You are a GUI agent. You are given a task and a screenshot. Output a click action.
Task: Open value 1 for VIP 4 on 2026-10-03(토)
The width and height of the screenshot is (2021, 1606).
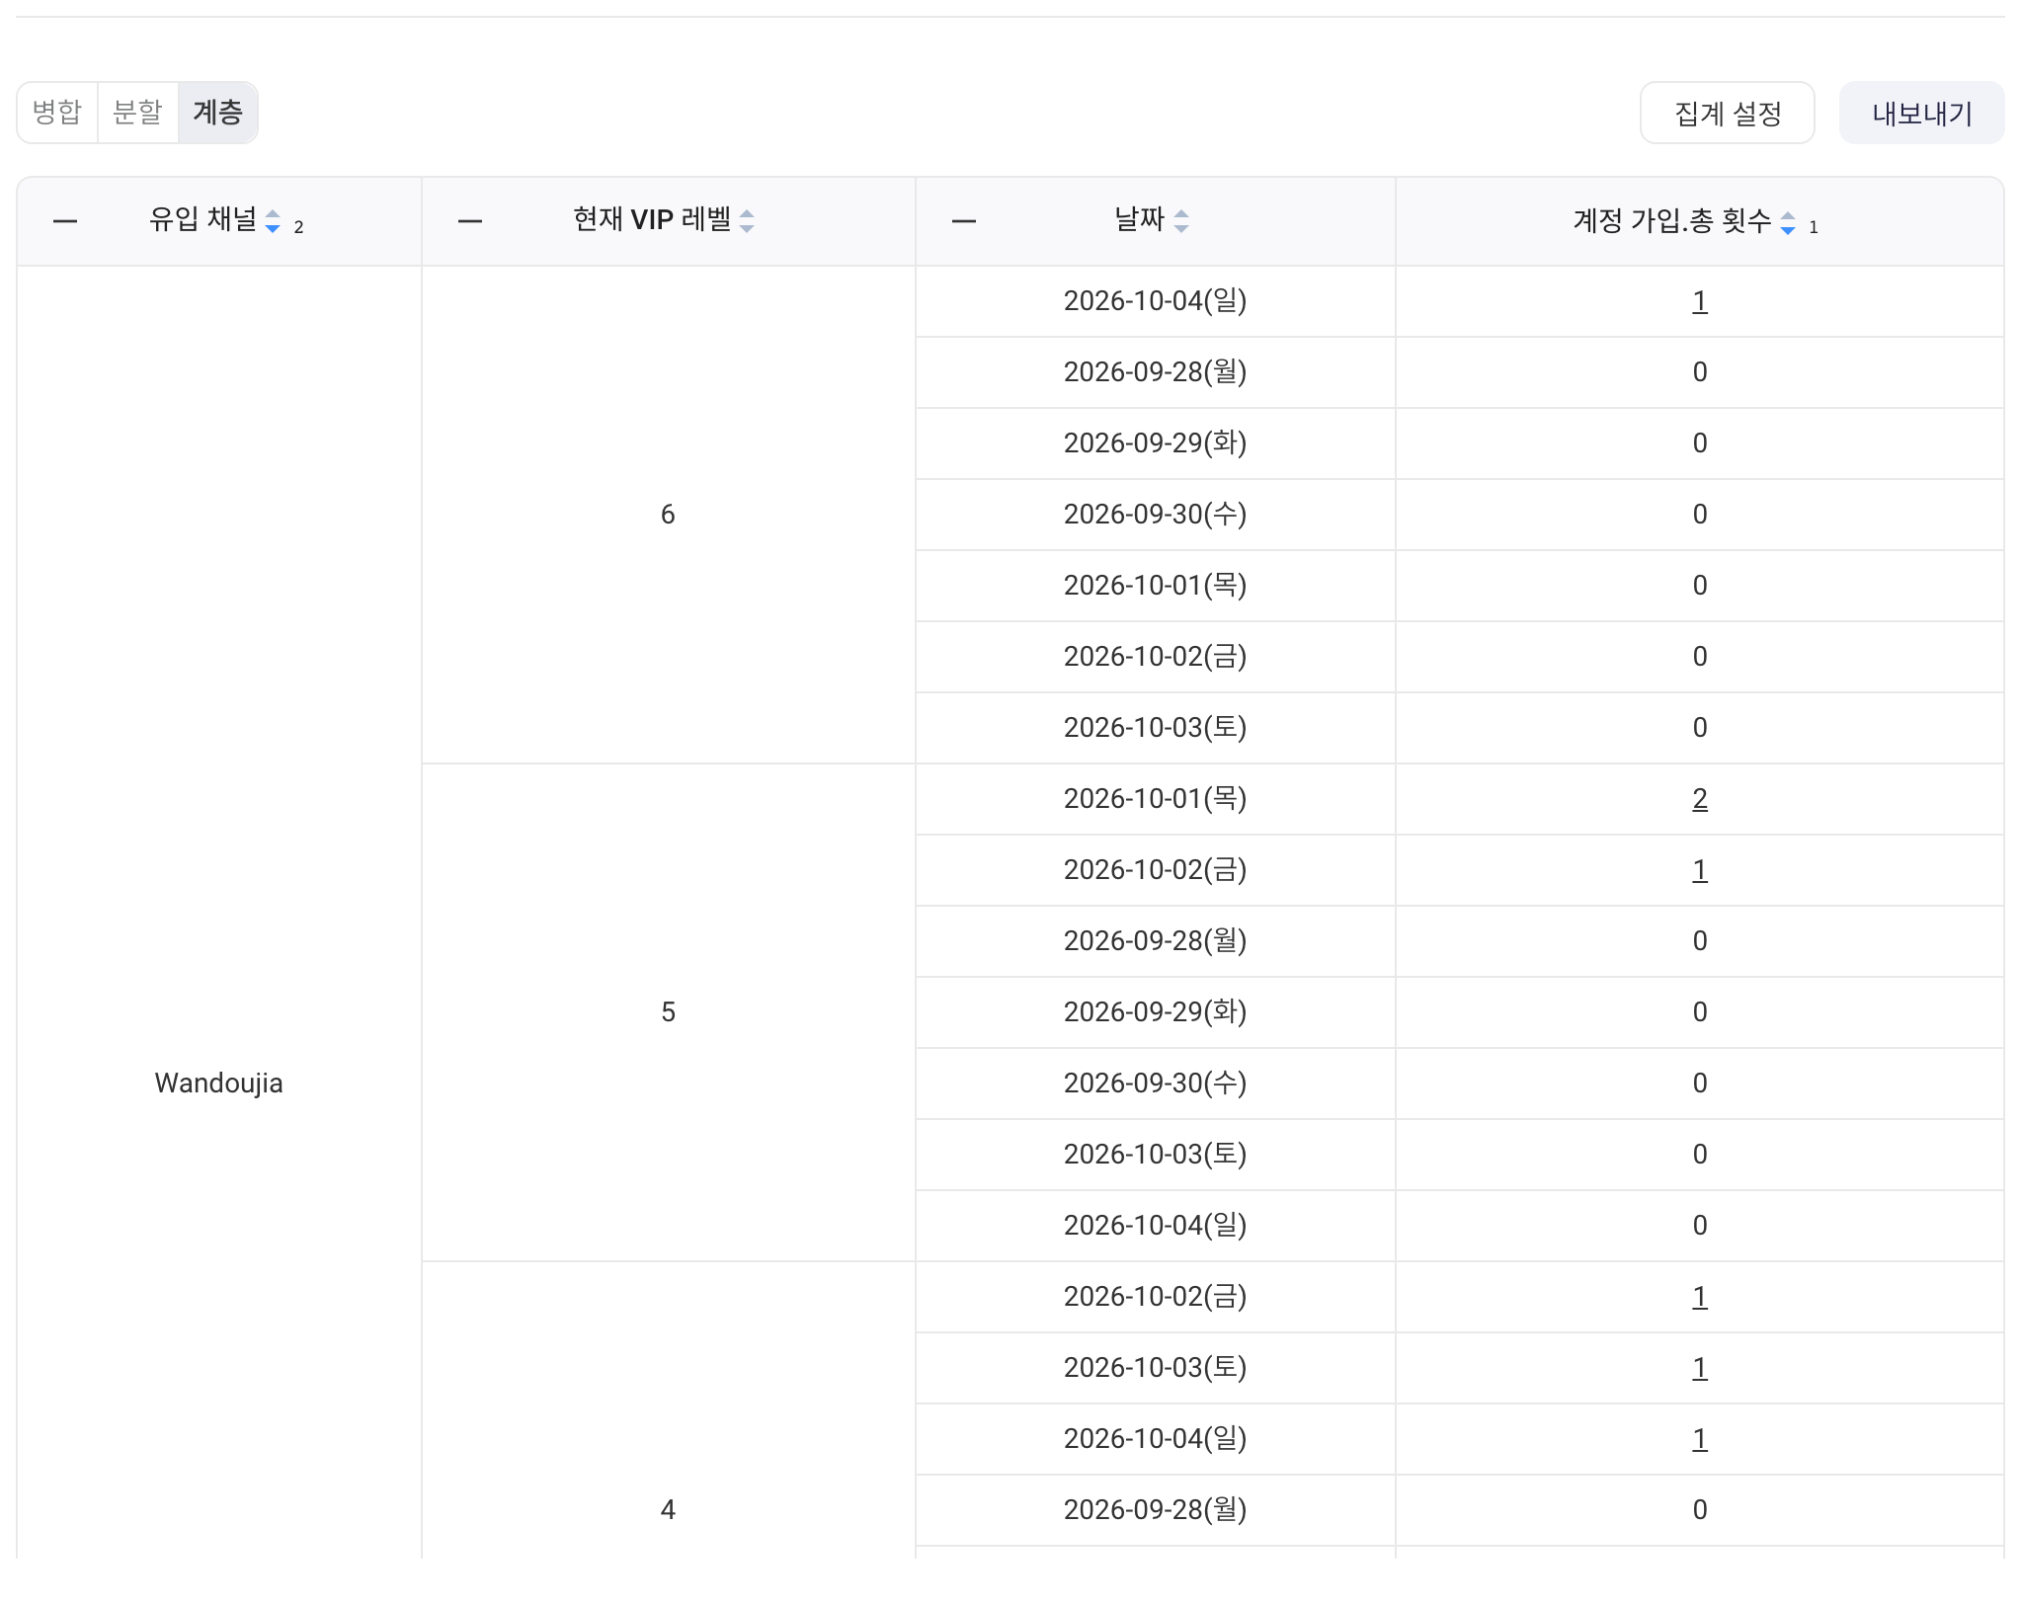[1699, 1368]
